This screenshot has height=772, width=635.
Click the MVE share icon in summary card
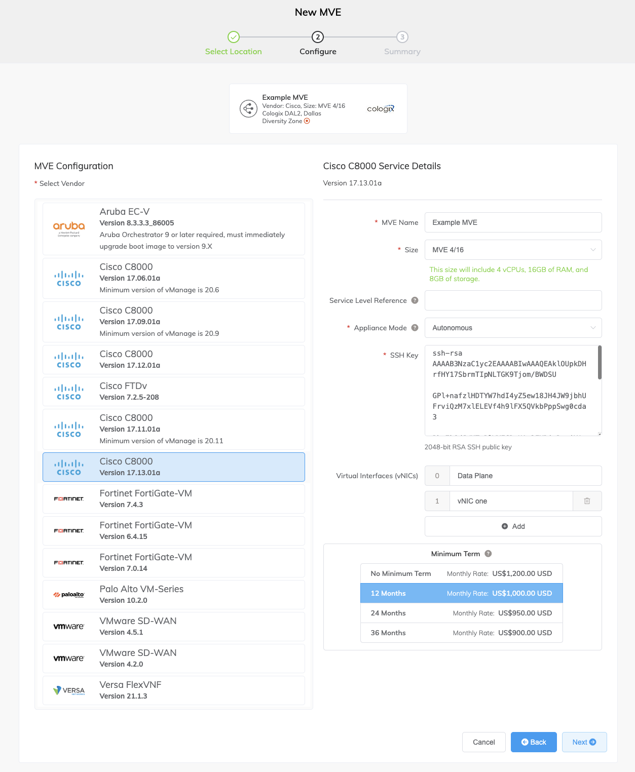(248, 108)
